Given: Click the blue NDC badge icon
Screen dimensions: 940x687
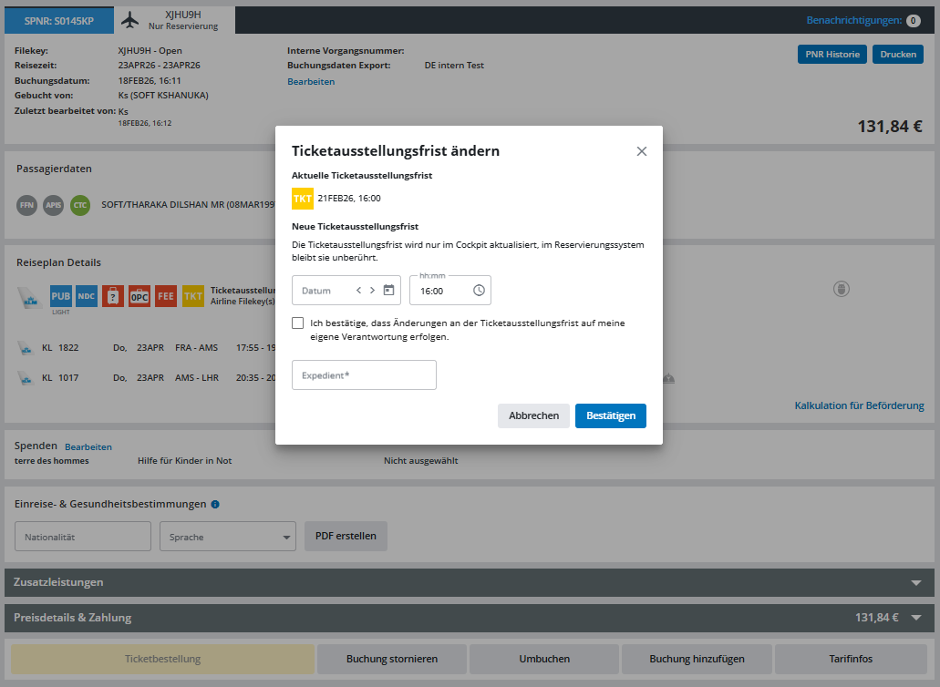Looking at the screenshot, I should pyautogui.click(x=87, y=296).
